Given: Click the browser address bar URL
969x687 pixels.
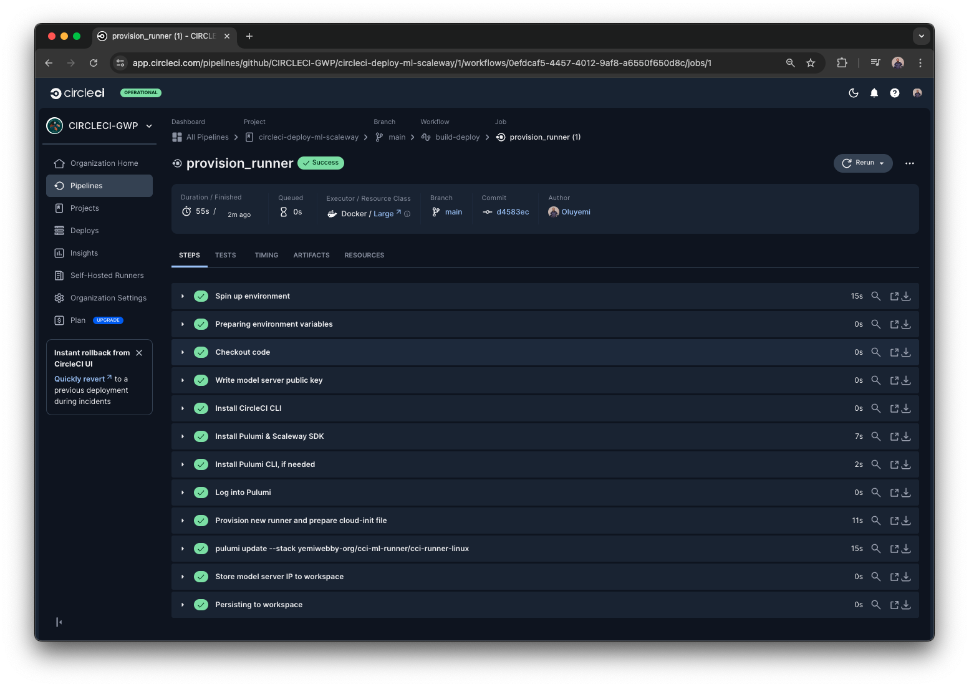Looking at the screenshot, I should tap(422, 63).
